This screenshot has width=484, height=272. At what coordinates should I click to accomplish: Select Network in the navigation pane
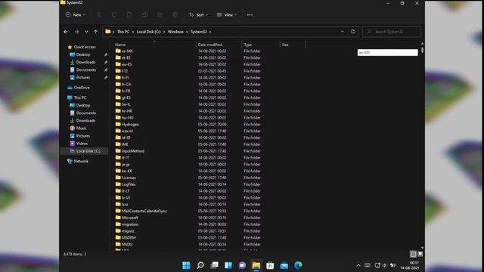point(81,161)
